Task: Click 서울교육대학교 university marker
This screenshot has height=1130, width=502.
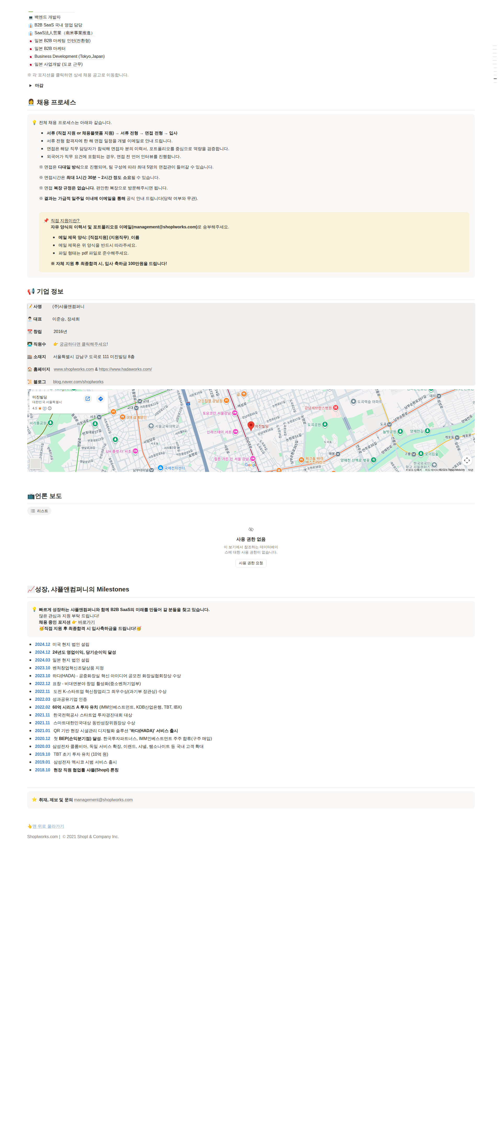Action: click(151, 426)
